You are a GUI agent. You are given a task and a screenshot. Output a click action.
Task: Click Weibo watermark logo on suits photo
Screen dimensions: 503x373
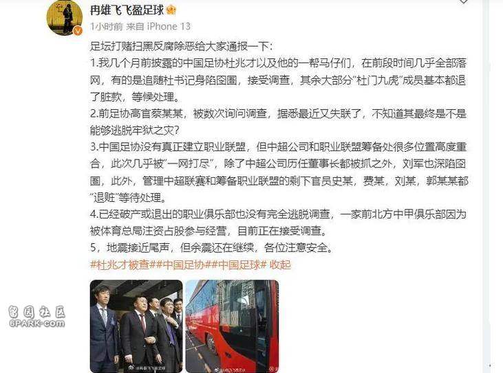click(132, 368)
